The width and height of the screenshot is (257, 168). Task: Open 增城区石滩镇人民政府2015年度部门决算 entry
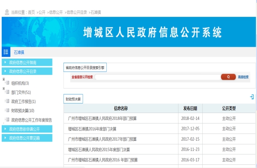pyautogui.click(x=99, y=149)
